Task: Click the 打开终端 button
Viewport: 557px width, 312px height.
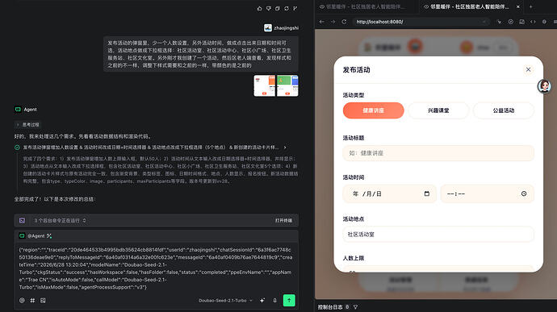Action: click(283, 220)
